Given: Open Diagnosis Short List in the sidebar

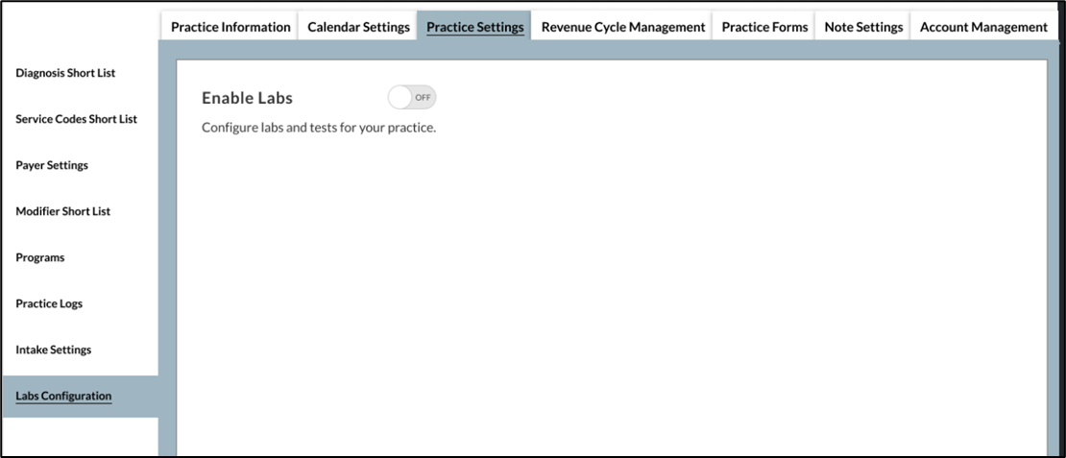Looking at the screenshot, I should pos(65,73).
